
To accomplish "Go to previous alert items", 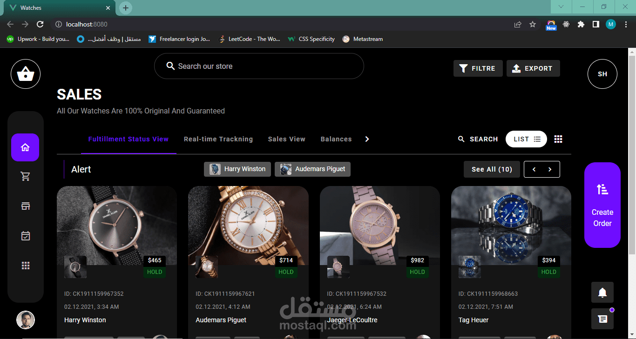I will point(534,169).
